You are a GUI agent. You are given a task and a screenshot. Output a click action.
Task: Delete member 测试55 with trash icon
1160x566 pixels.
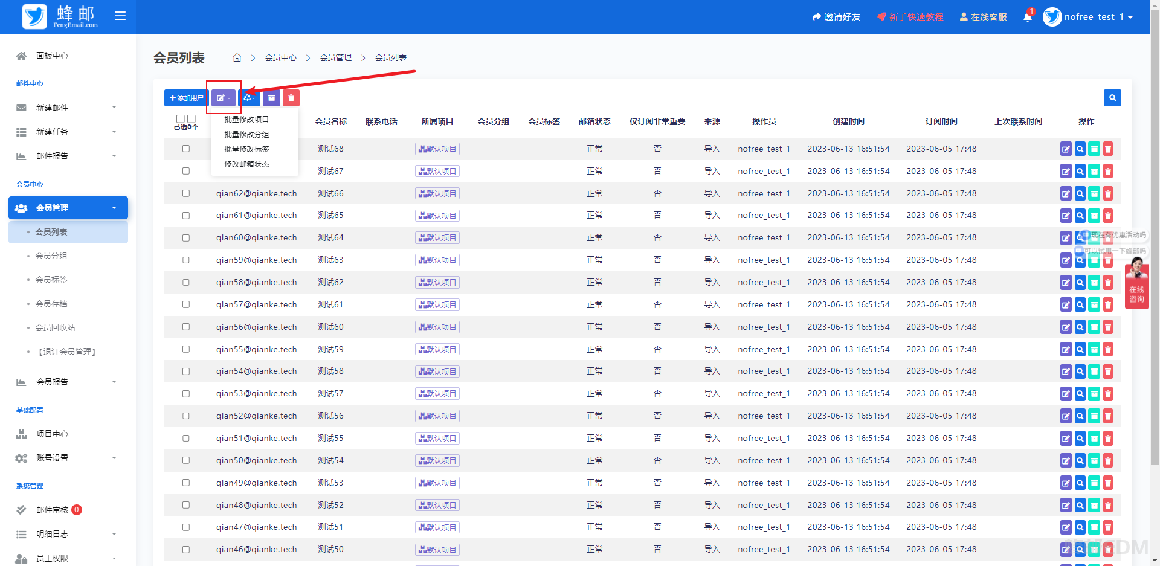1108,439
